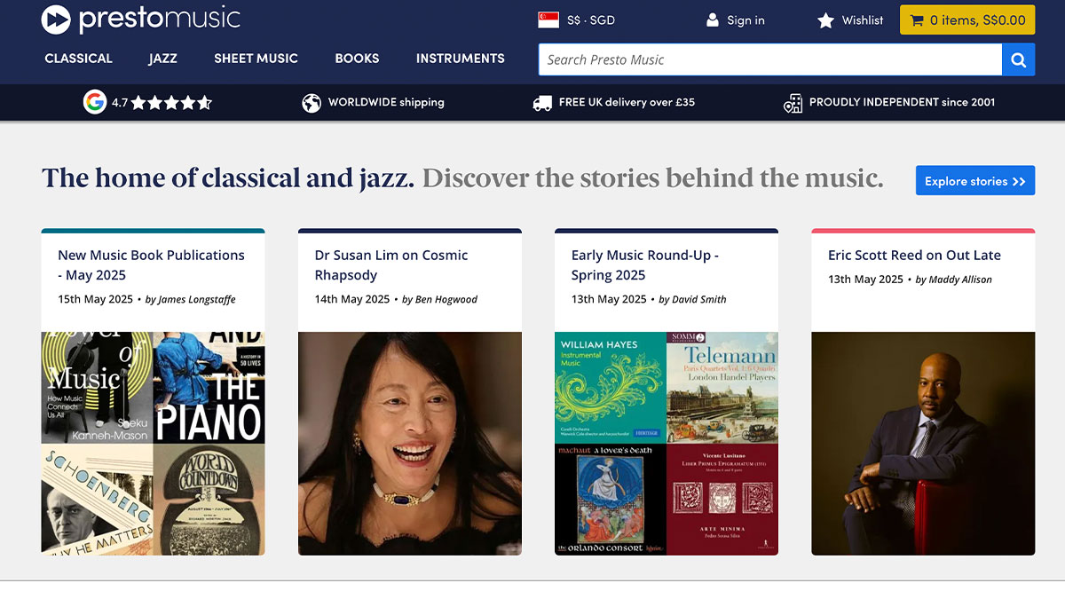
Task: Click the Sign in person icon
Action: click(712, 20)
